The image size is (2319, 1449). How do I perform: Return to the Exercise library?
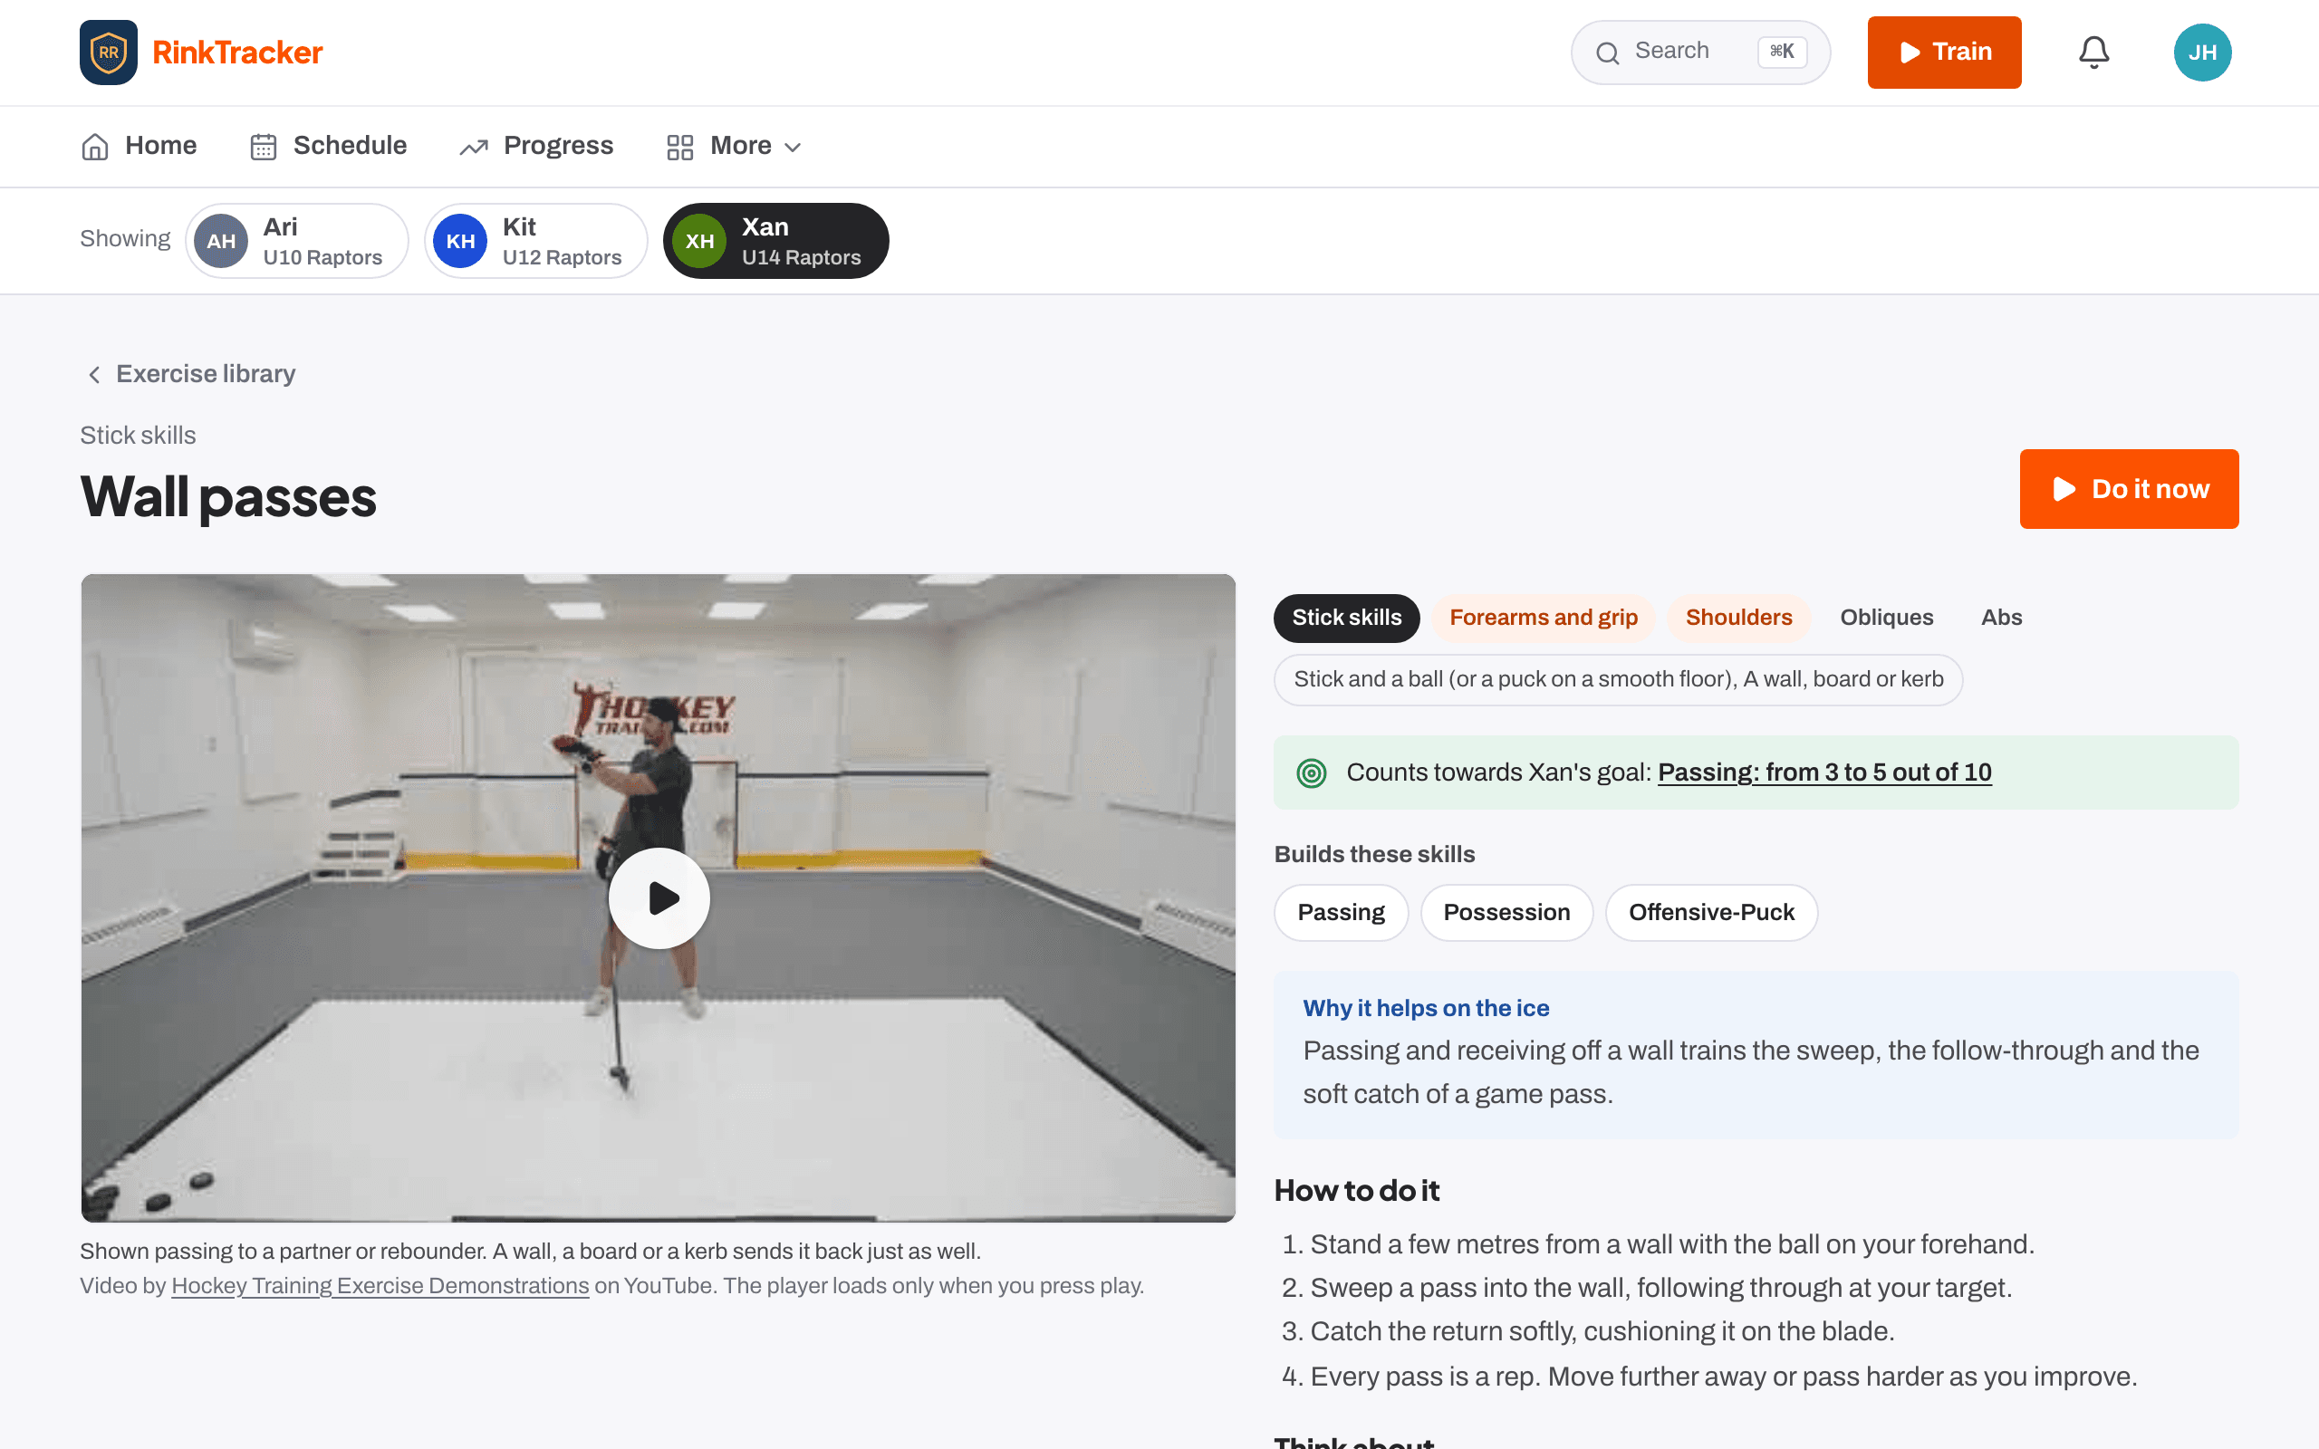(191, 374)
